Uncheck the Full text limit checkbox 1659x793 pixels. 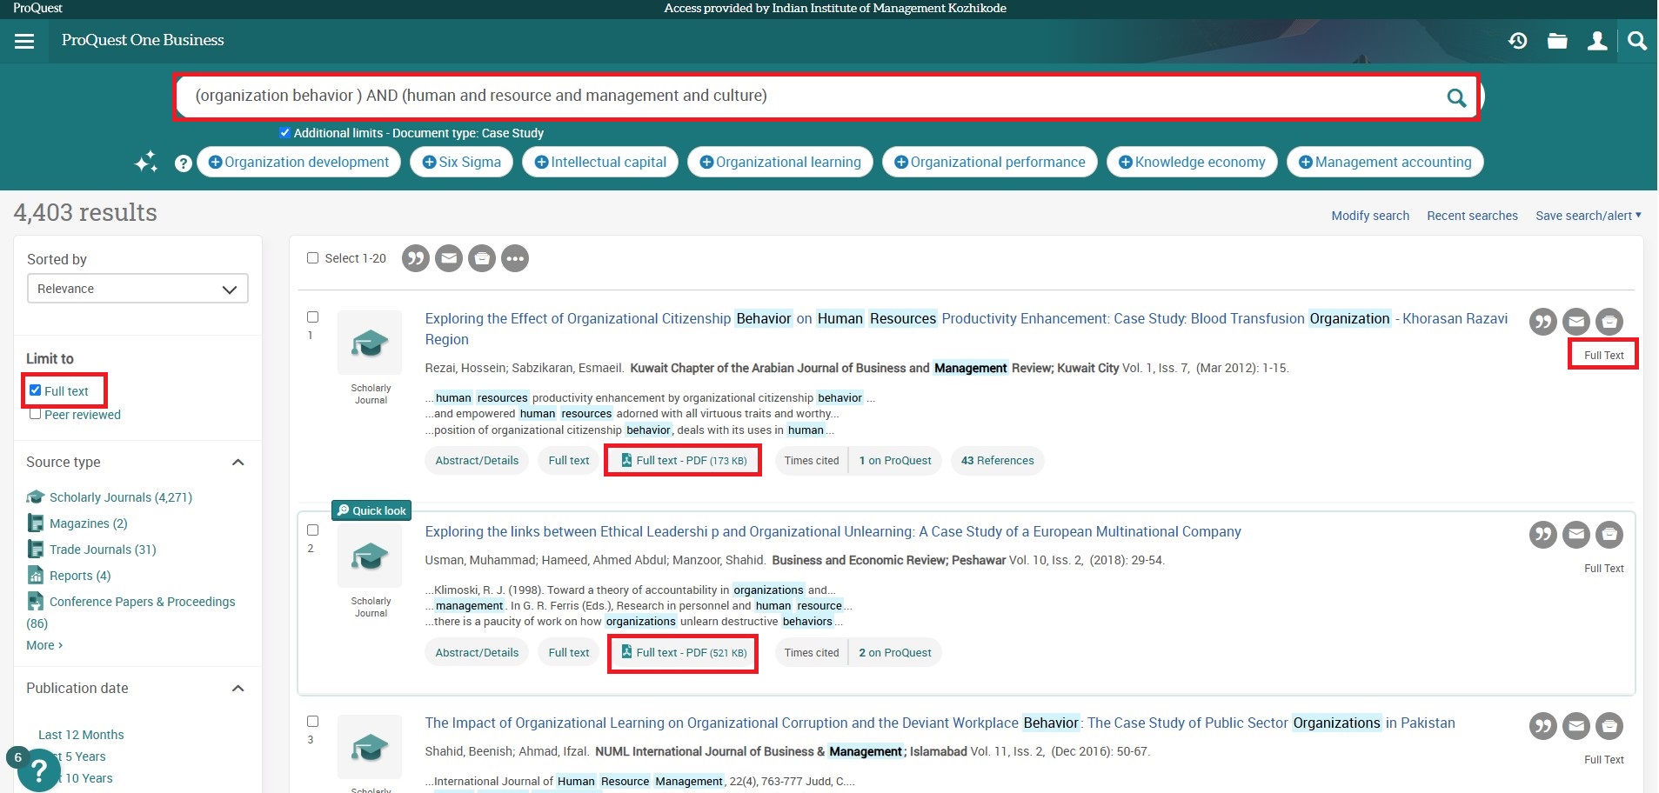(36, 390)
